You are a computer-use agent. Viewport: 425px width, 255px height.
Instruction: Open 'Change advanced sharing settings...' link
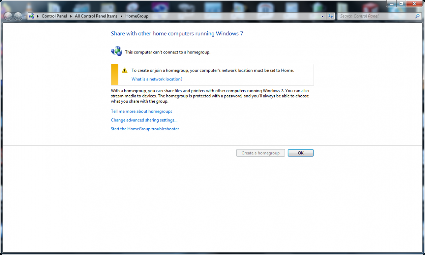coord(144,120)
